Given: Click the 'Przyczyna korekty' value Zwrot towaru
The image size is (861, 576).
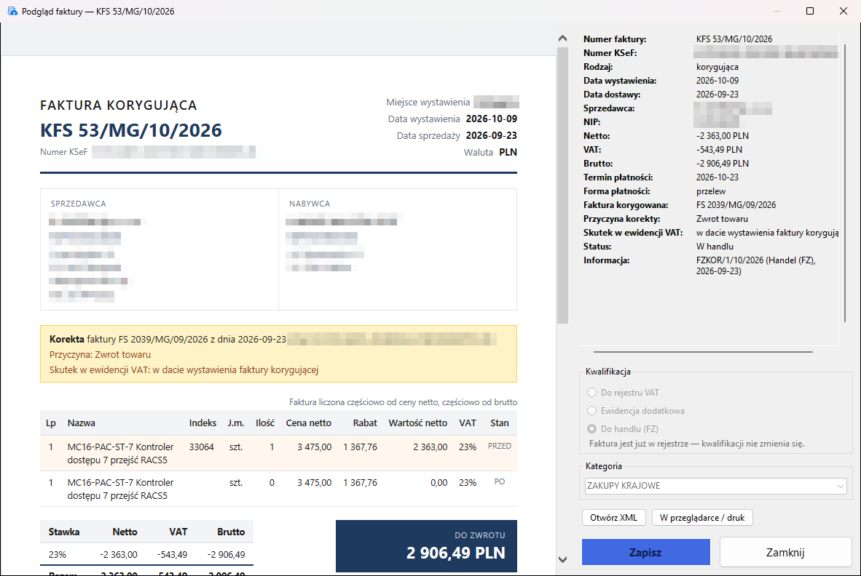Looking at the screenshot, I should point(722,219).
